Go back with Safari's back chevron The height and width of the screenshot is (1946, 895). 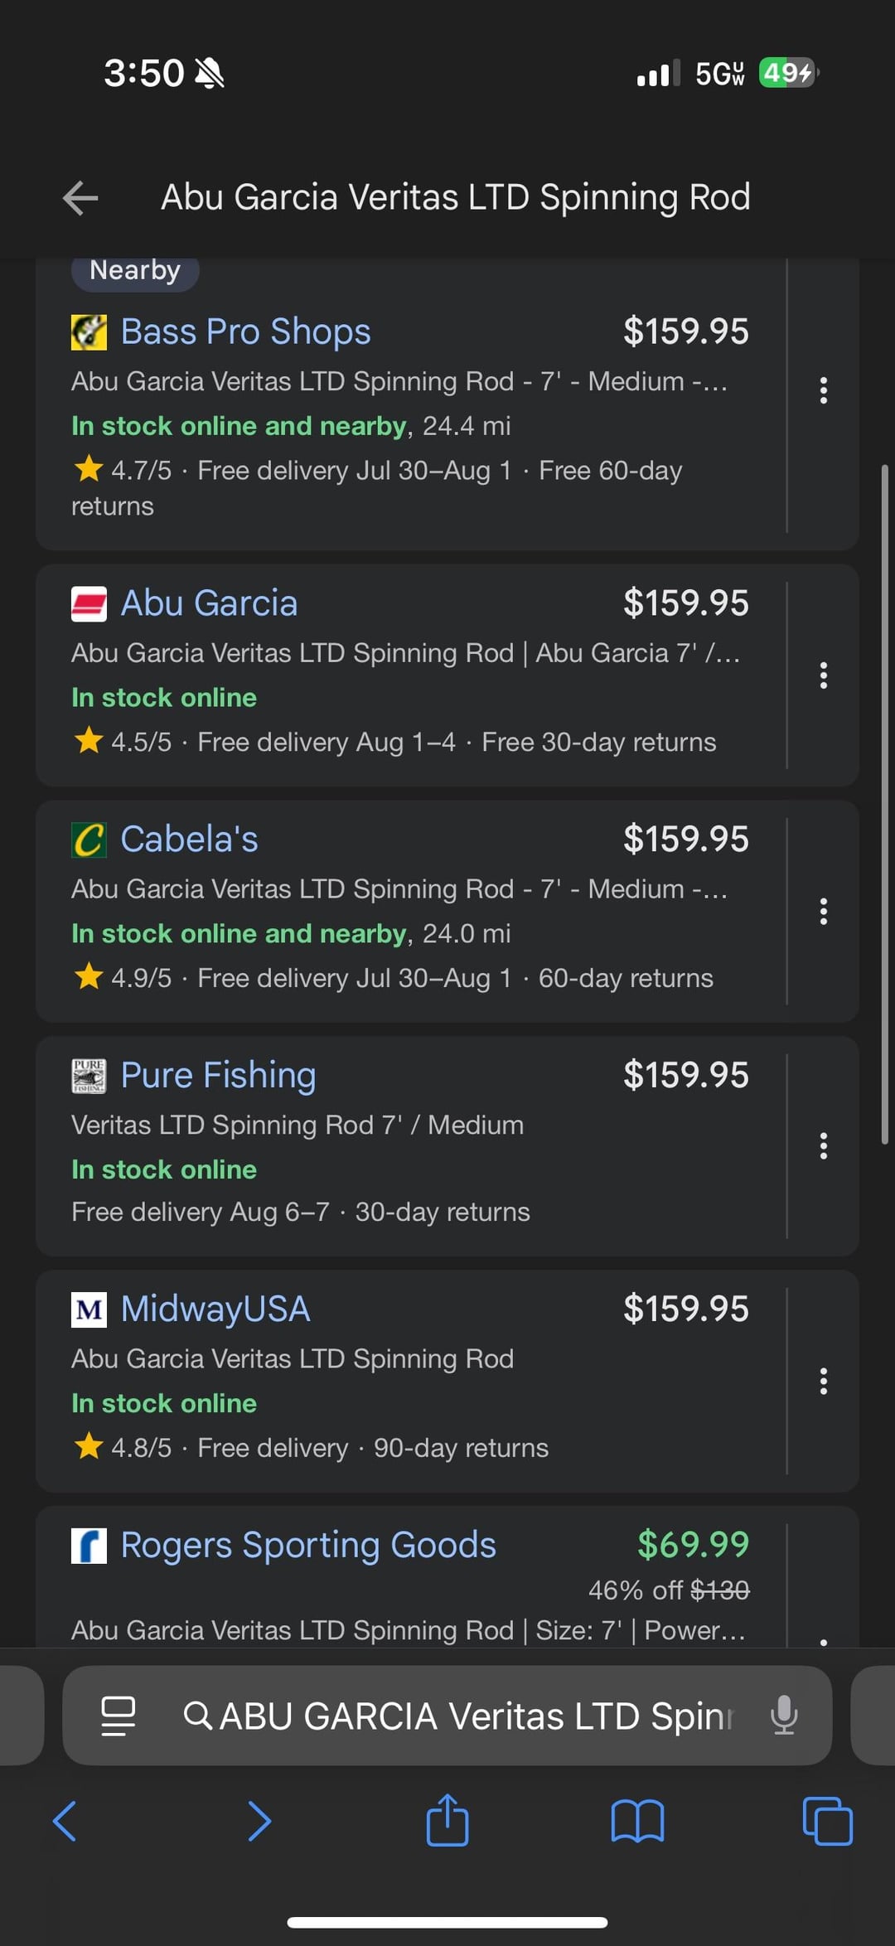65,1821
